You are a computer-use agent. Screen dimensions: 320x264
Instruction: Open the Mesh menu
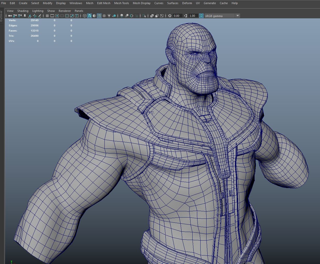tap(90, 3)
